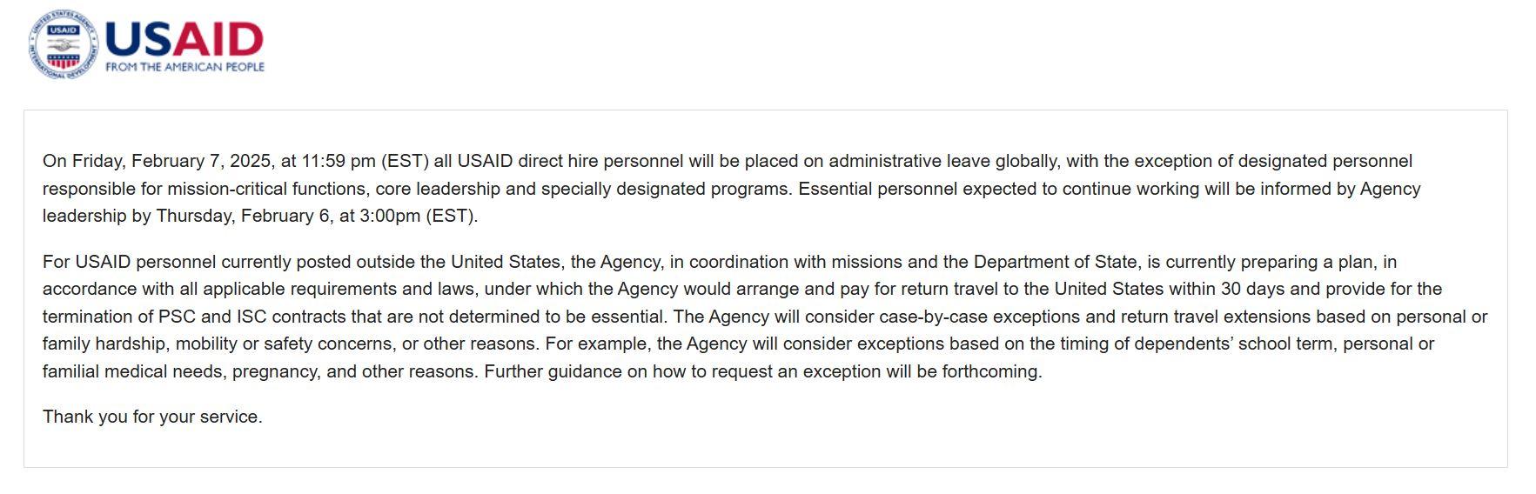Click the "family hardship" text
This screenshot has height=494, width=1536.
pyautogui.click(x=104, y=344)
